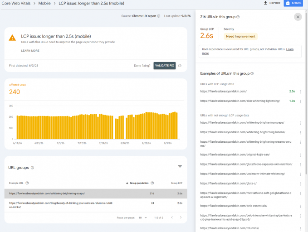This screenshot has height=232, width=308.
Task: Sort by Group population arrow
Action: [127, 183]
